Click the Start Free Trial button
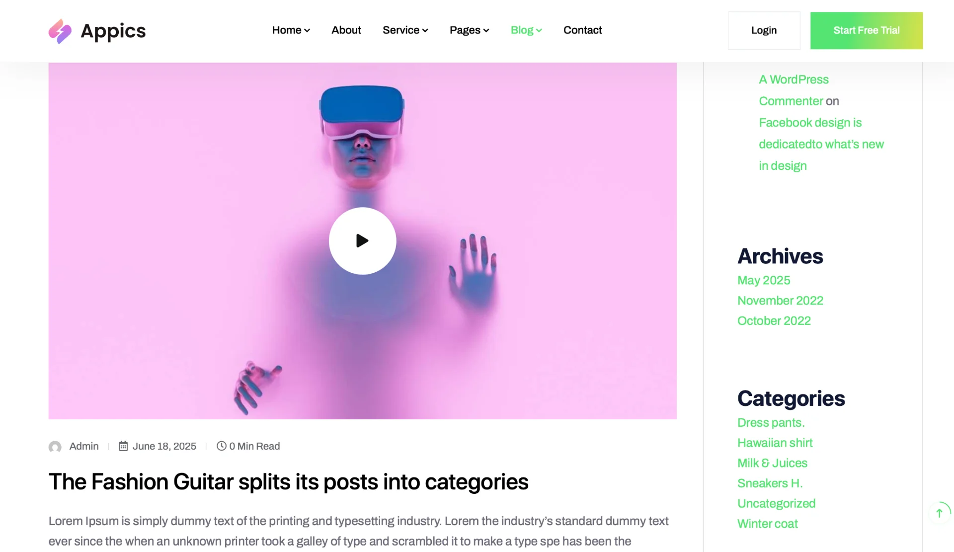This screenshot has width=954, height=552. point(866,30)
